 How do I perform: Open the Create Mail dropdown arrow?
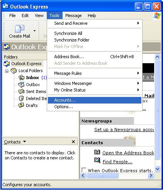click(x=34, y=31)
